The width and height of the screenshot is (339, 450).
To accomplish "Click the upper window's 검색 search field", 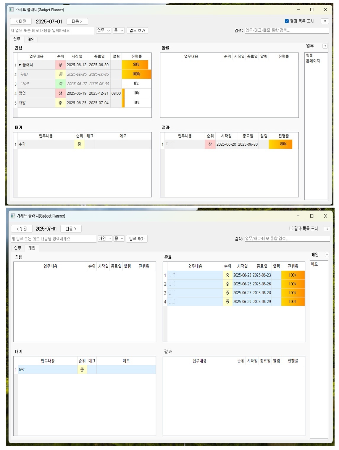I will (286, 30).
